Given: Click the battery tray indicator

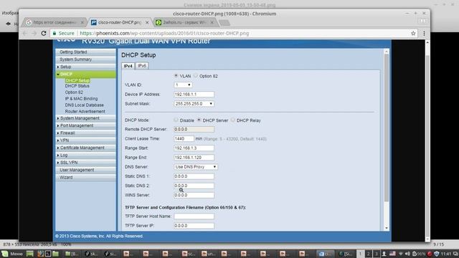Looking at the screenshot, I should 419,254.
